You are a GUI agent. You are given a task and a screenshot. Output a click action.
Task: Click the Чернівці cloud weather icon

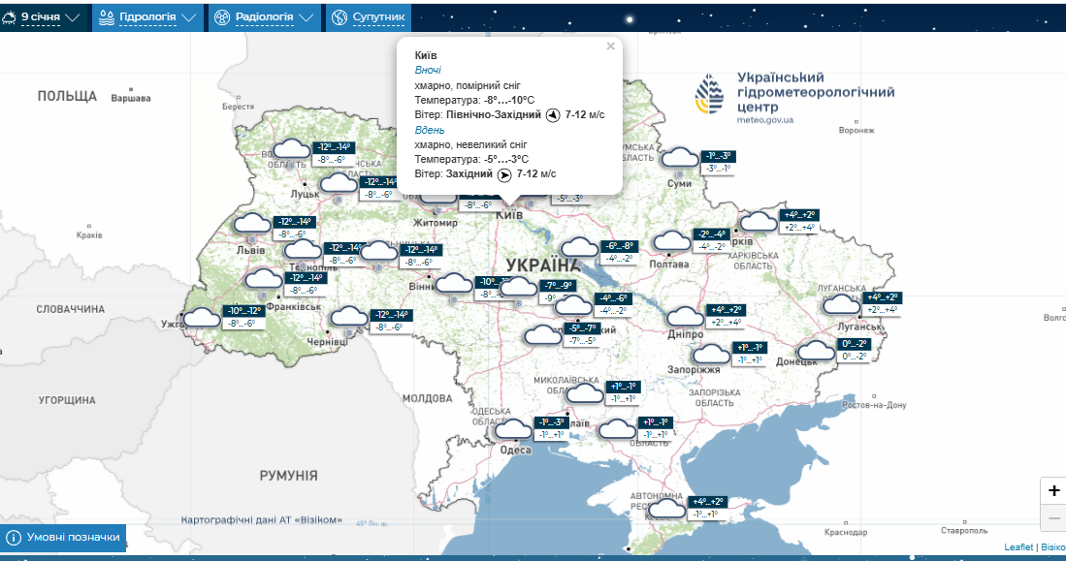pyautogui.click(x=349, y=316)
